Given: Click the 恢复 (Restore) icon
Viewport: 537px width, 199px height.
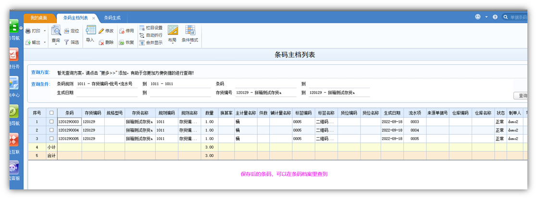Looking at the screenshot, I should click(x=122, y=42).
